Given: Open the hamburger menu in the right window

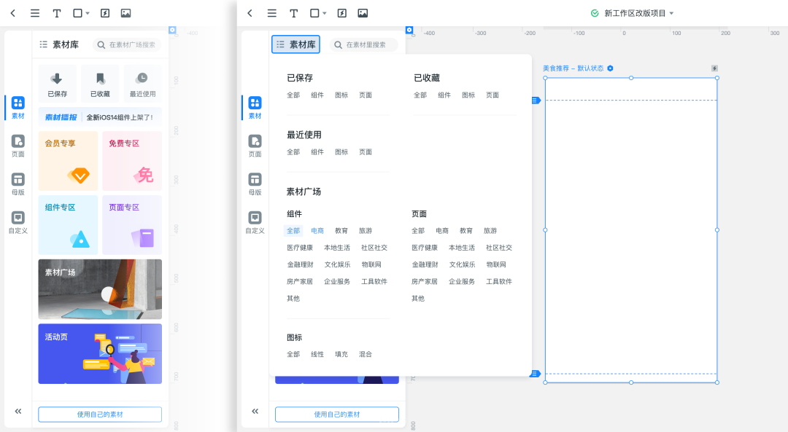Looking at the screenshot, I should (272, 13).
